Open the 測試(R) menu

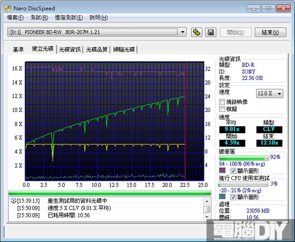click(39, 17)
